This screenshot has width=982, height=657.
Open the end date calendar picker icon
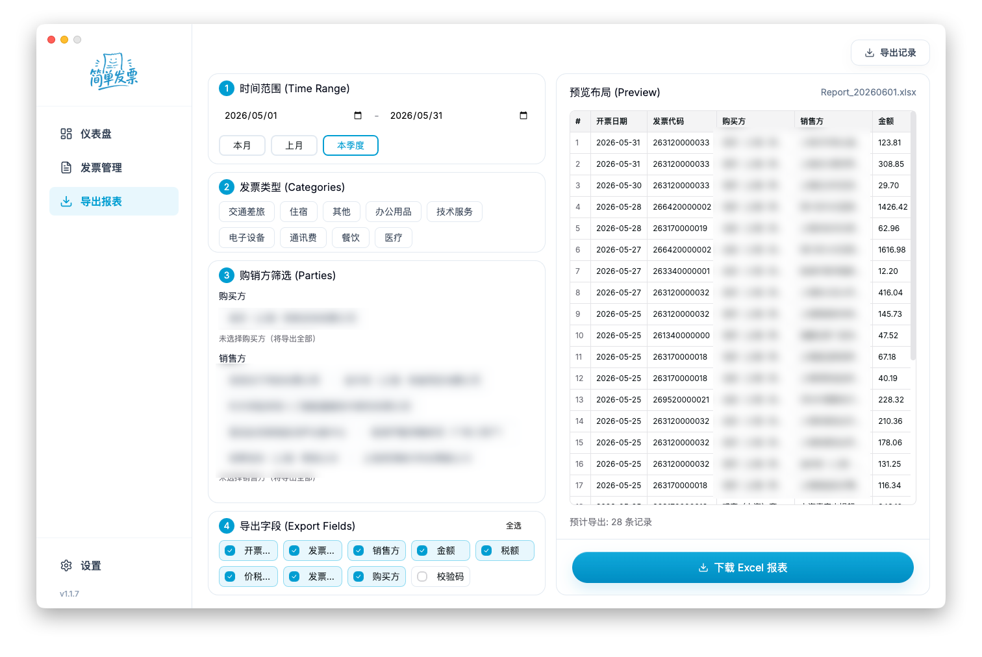pos(523,116)
